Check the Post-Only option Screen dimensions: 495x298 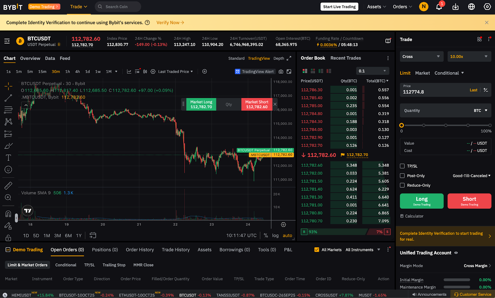[402, 176]
